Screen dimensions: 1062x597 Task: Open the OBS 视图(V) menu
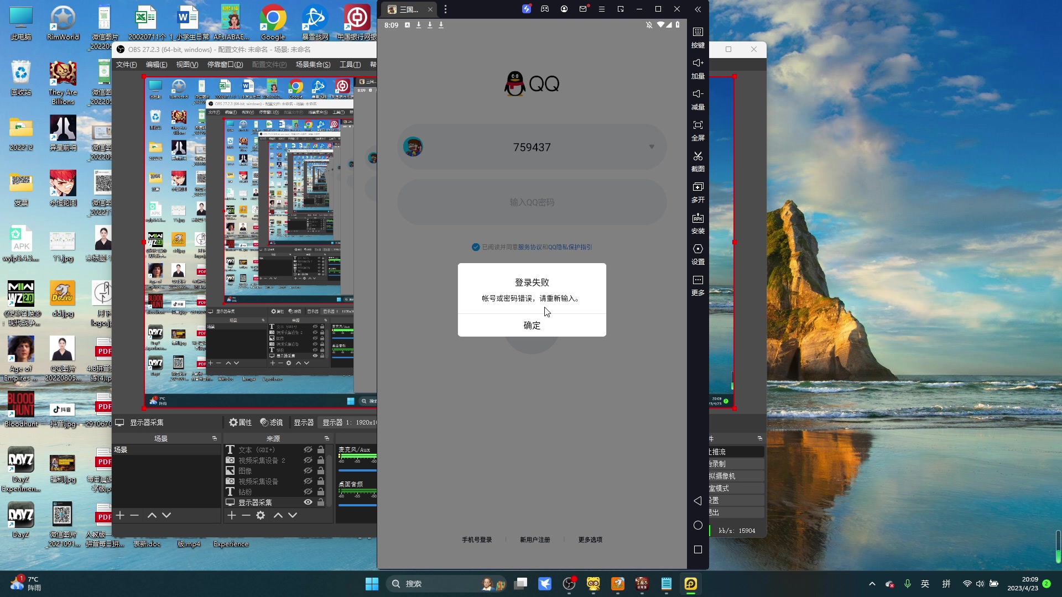[187, 65]
